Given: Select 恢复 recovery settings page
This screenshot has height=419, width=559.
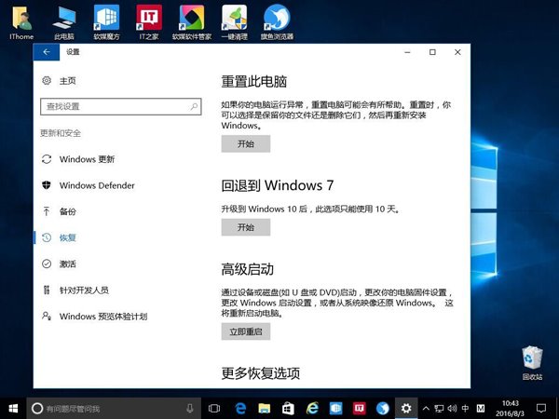Looking at the screenshot, I should 60,237.
